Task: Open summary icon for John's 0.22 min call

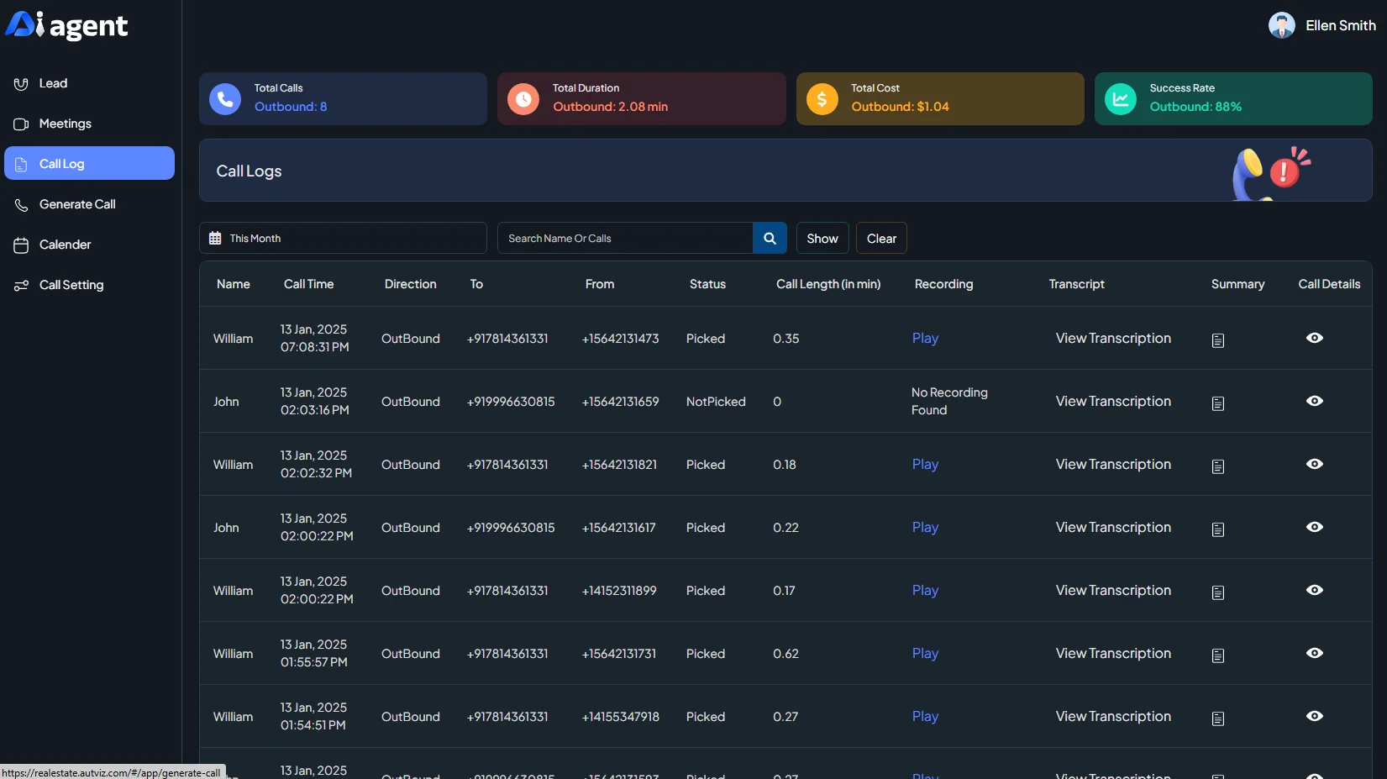Action: click(1218, 529)
